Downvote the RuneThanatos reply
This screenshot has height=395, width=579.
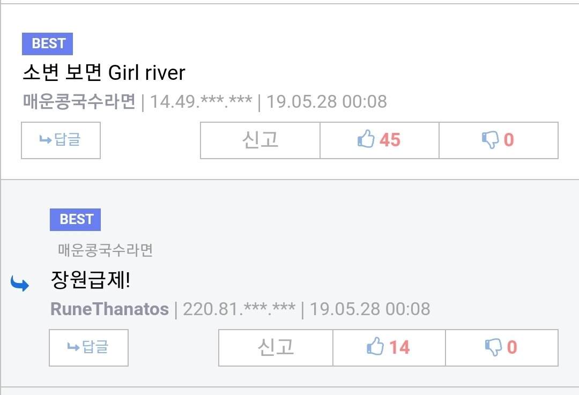click(x=501, y=347)
